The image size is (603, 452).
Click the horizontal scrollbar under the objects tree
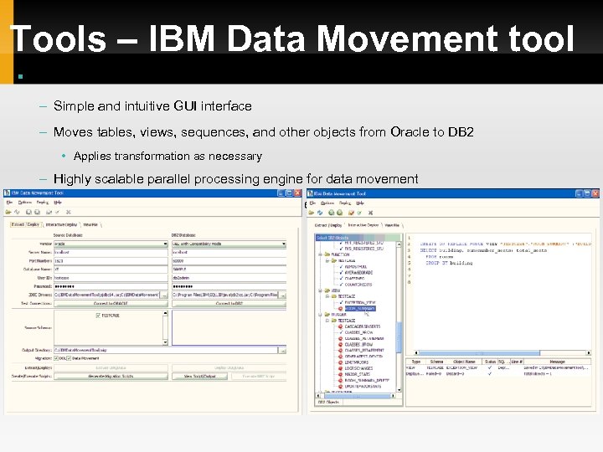(356, 395)
